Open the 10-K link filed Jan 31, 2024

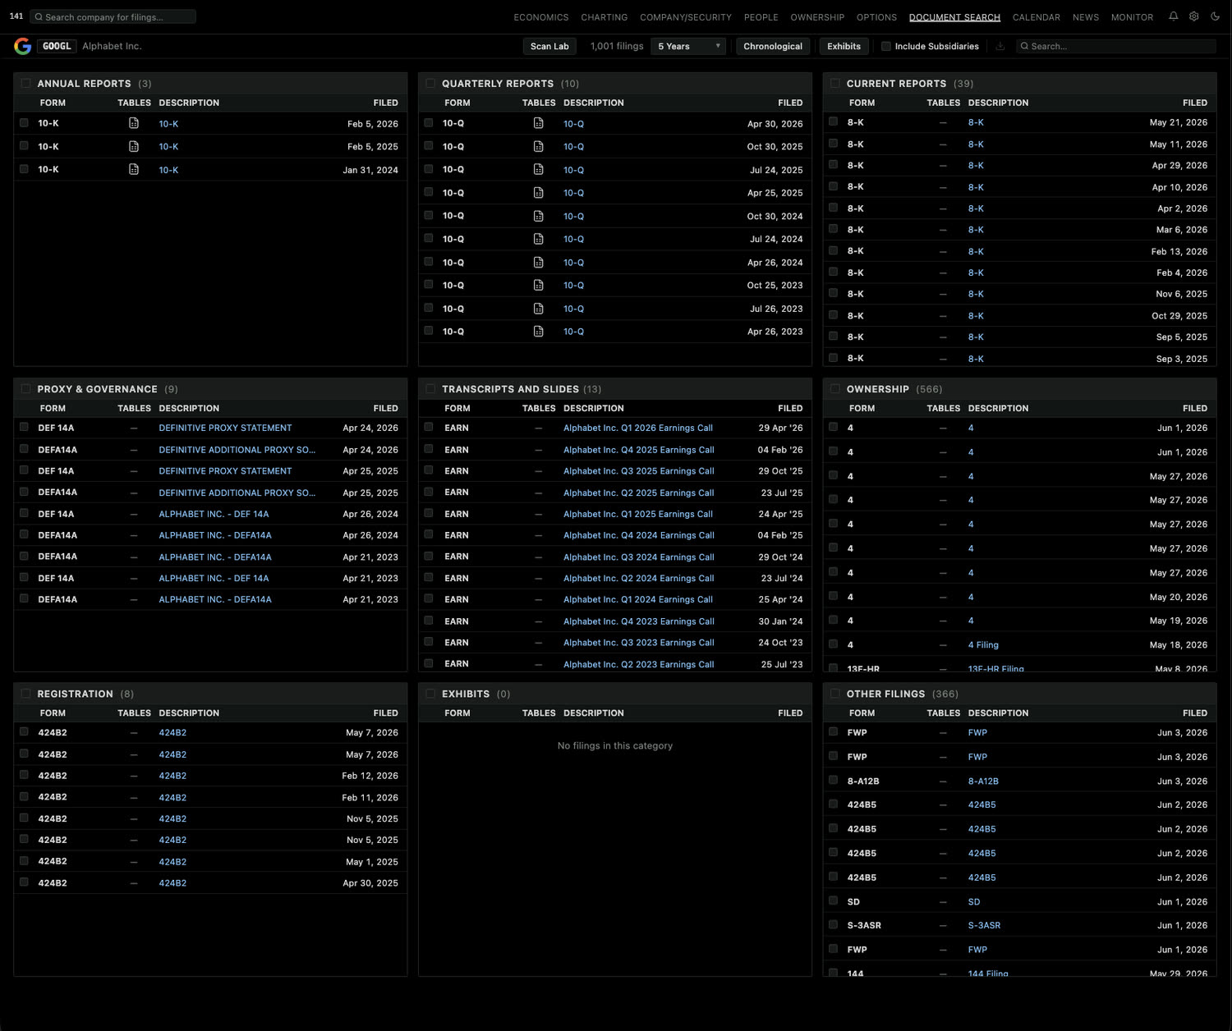[168, 170]
